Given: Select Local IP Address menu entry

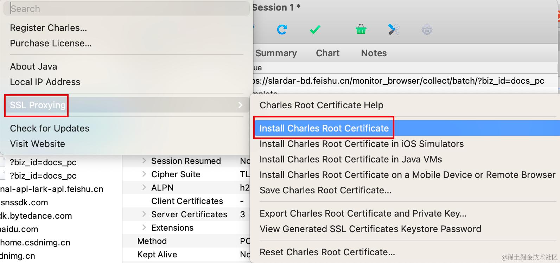Looking at the screenshot, I should pos(45,82).
